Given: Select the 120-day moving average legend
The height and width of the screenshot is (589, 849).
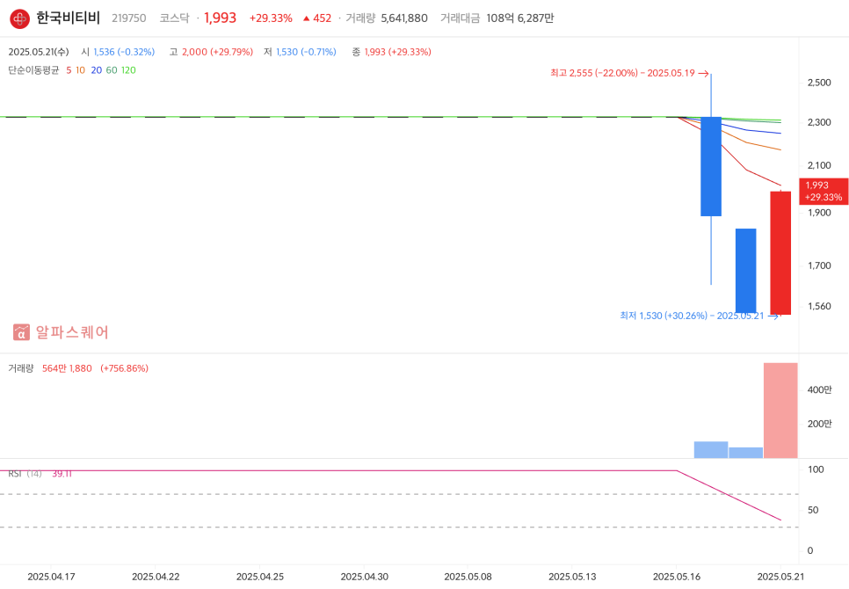Looking at the screenshot, I should click(128, 70).
